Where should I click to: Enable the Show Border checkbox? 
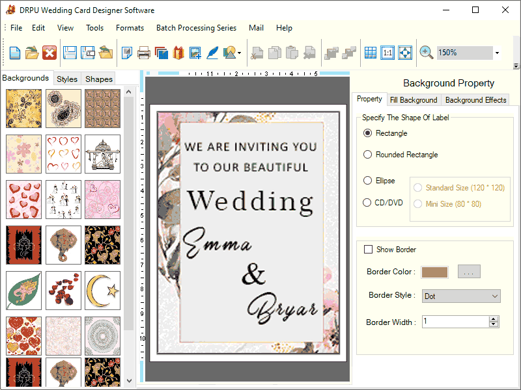369,249
